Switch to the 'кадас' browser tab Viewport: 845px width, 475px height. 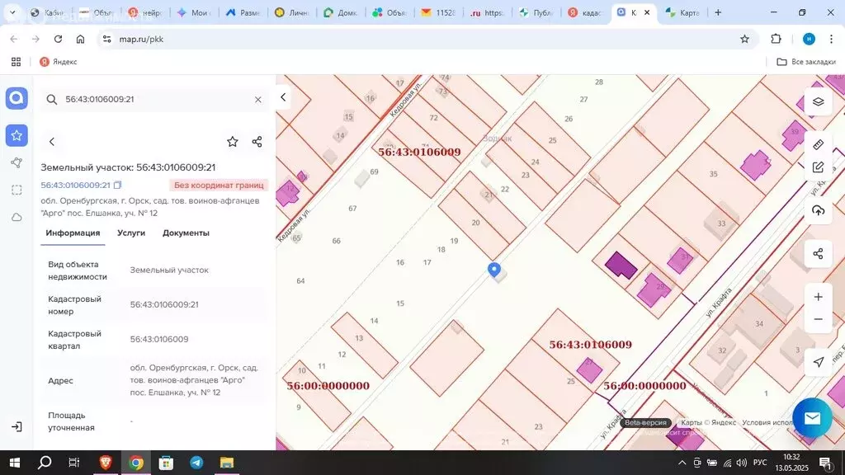[585, 12]
